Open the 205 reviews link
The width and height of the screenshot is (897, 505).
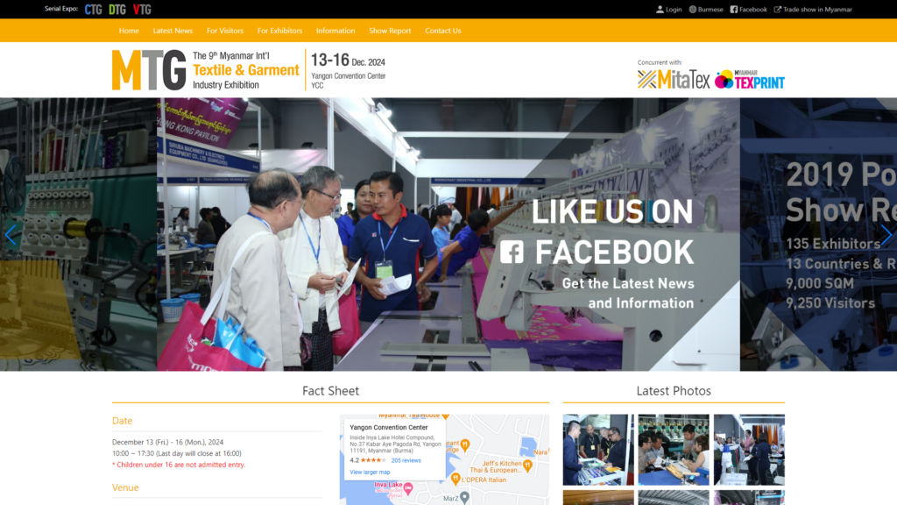406,460
